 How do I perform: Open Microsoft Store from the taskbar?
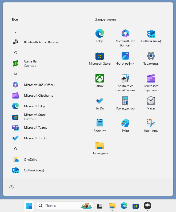(x=136, y=206)
